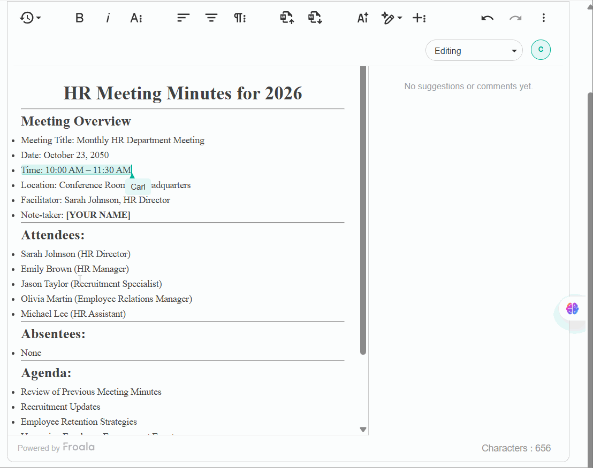This screenshot has height=468, width=593.
Task: Open the version history clock icon
Action: pyautogui.click(x=30, y=18)
